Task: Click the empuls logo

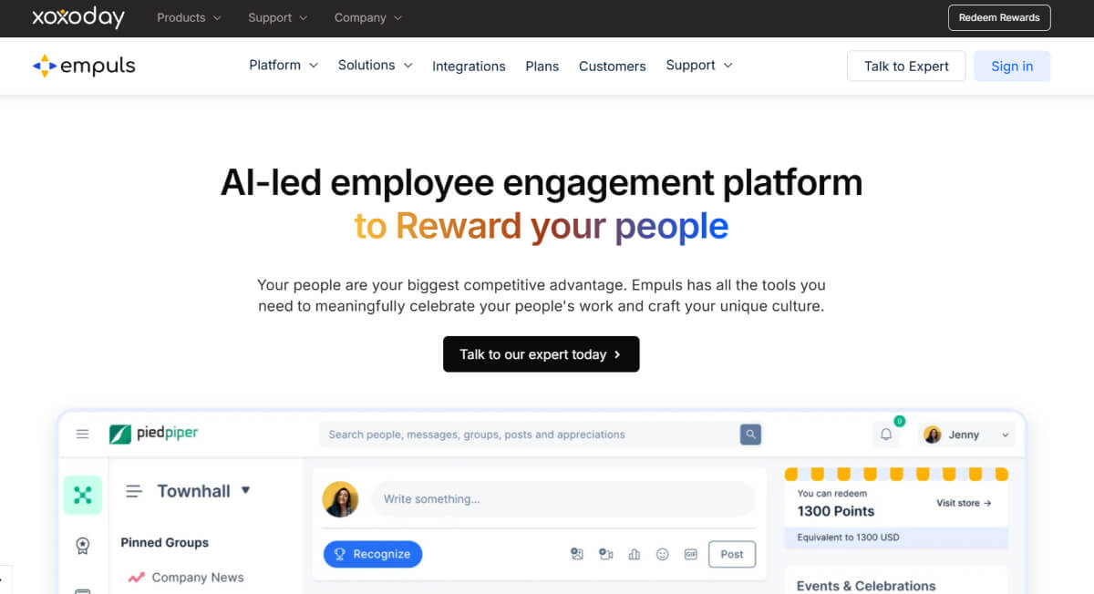Action: [x=84, y=66]
